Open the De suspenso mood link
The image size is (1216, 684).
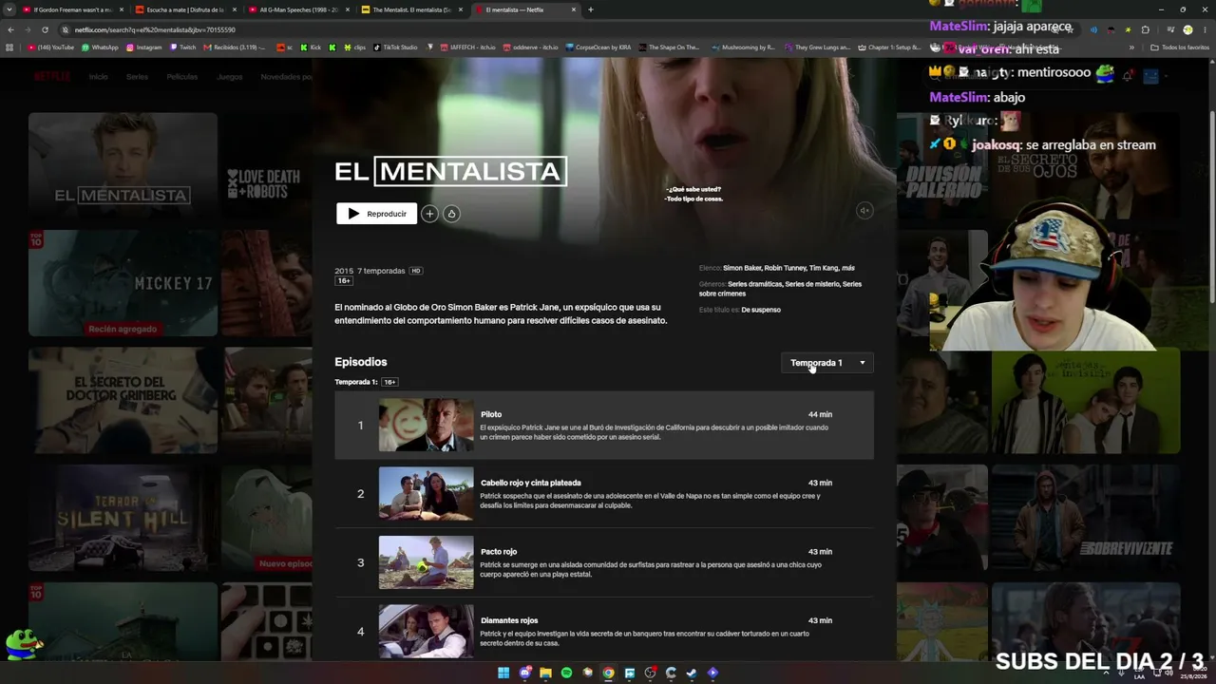click(x=761, y=310)
